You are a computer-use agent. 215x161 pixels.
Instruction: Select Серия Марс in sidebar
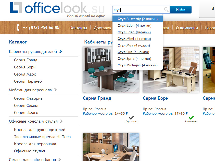click(25, 74)
